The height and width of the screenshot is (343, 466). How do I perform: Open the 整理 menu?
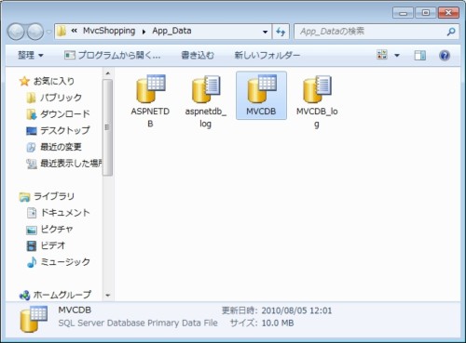31,56
